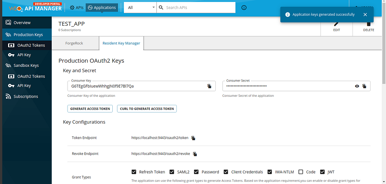Click the WSO2 API Manager logo
Viewport: 386px width, 184px height.
point(36,7)
